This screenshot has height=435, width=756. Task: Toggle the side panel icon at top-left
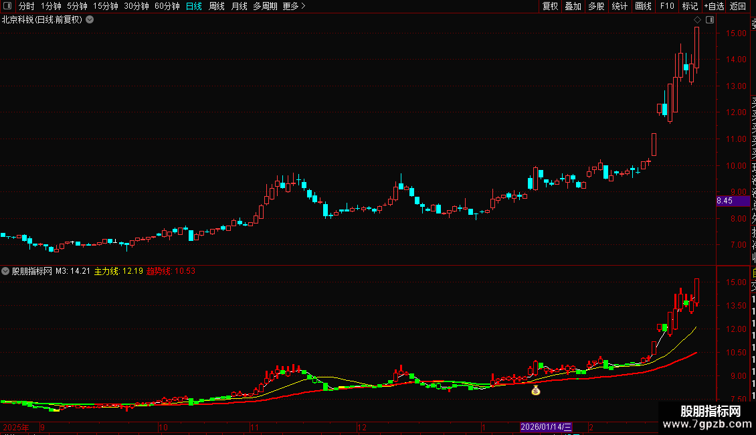[7, 6]
